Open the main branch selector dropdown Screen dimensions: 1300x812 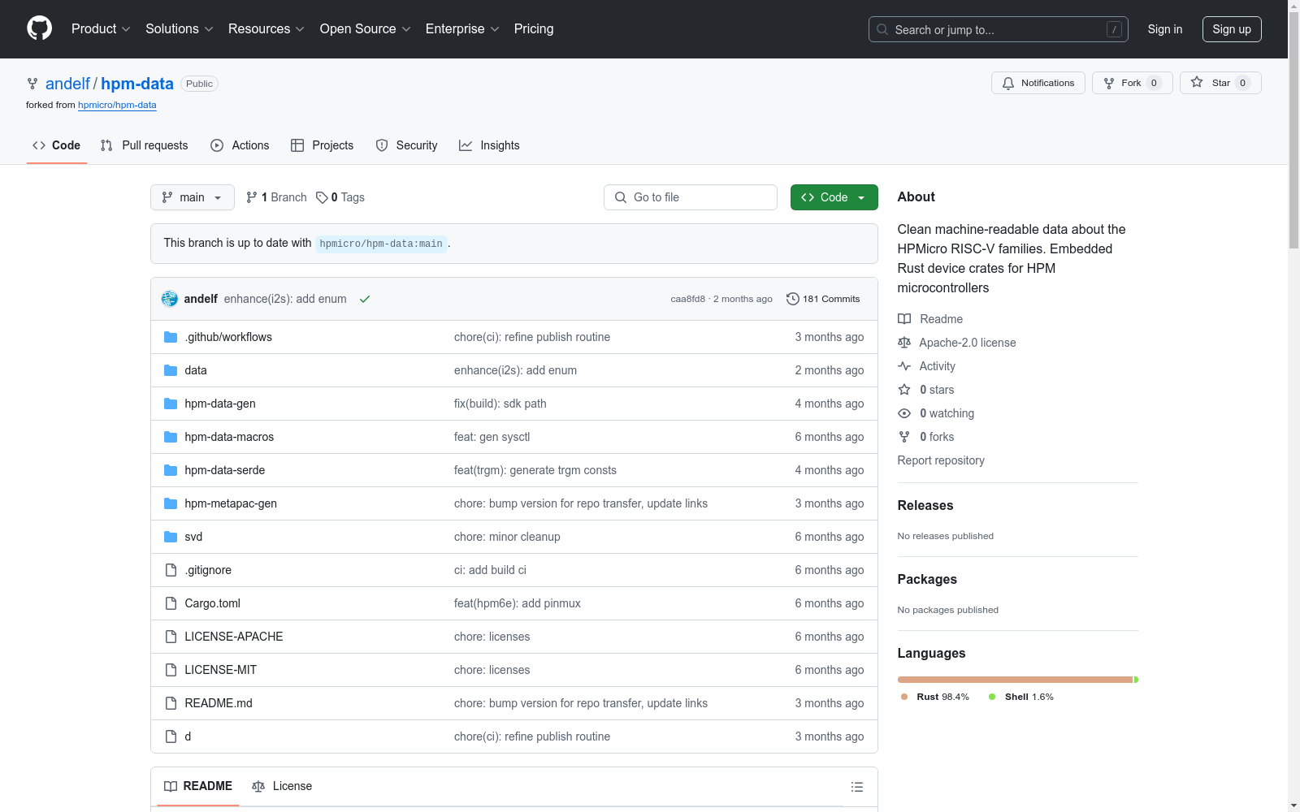193,197
